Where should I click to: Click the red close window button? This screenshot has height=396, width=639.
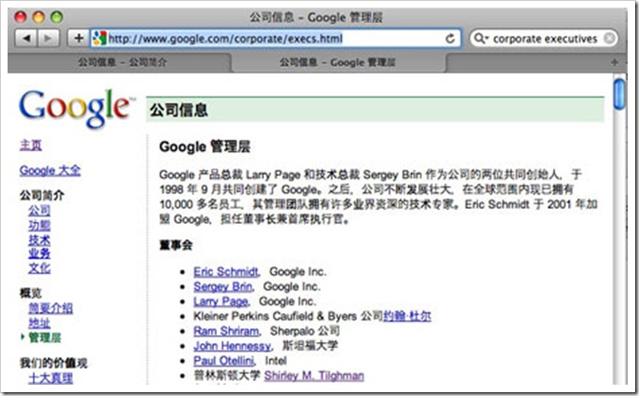pyautogui.click(x=21, y=17)
